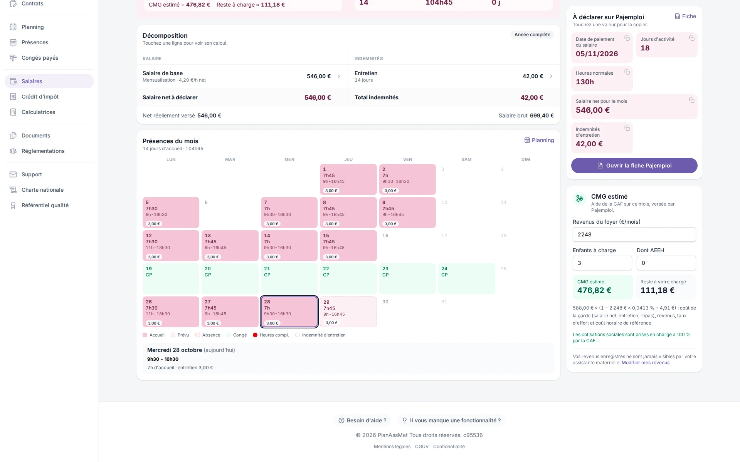
Task: Click the Revenus du foyer input field
Action: pos(634,234)
